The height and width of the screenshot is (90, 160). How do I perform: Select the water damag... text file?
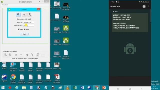(x=30, y=67)
